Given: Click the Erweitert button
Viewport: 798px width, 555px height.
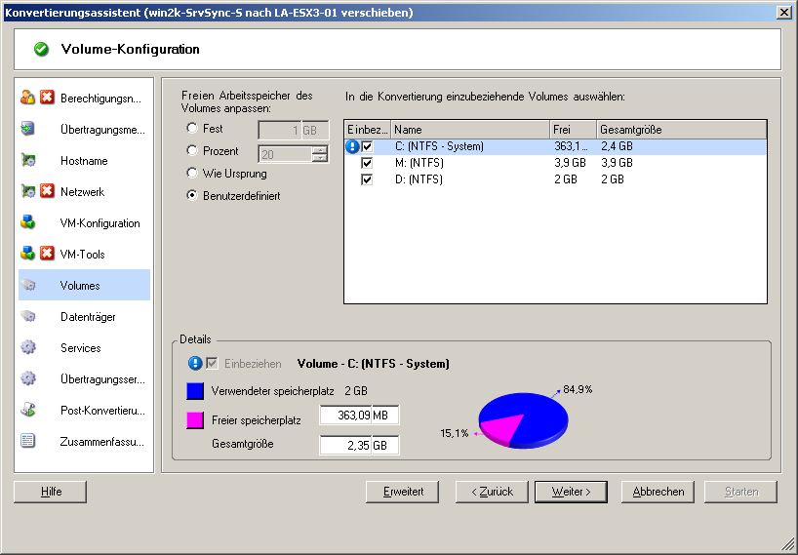Looking at the screenshot, I should coord(403,492).
